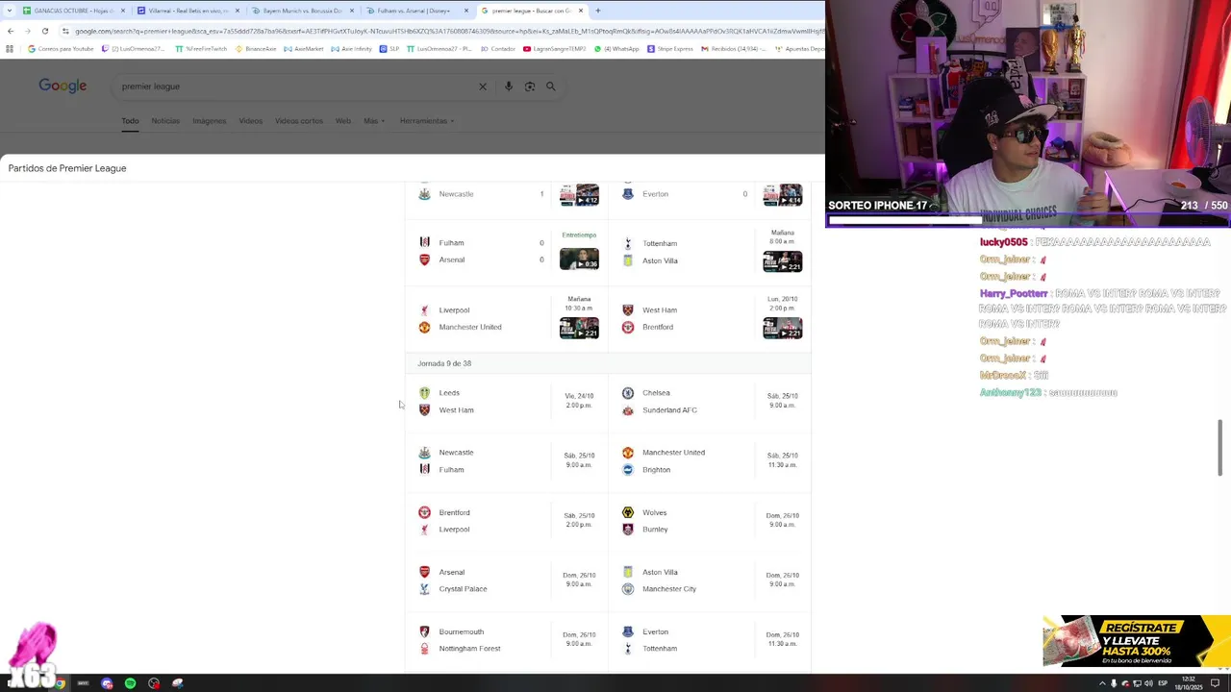The image size is (1231, 692).
Task: Open the SLP bookmark
Action: pos(389,49)
